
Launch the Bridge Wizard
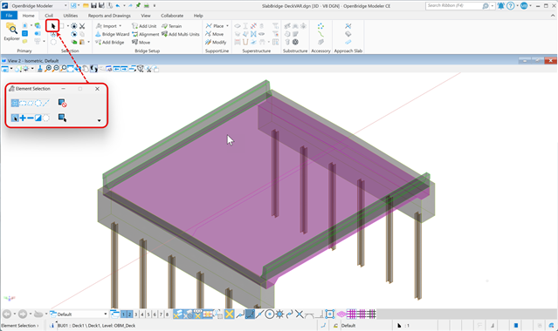click(x=112, y=34)
